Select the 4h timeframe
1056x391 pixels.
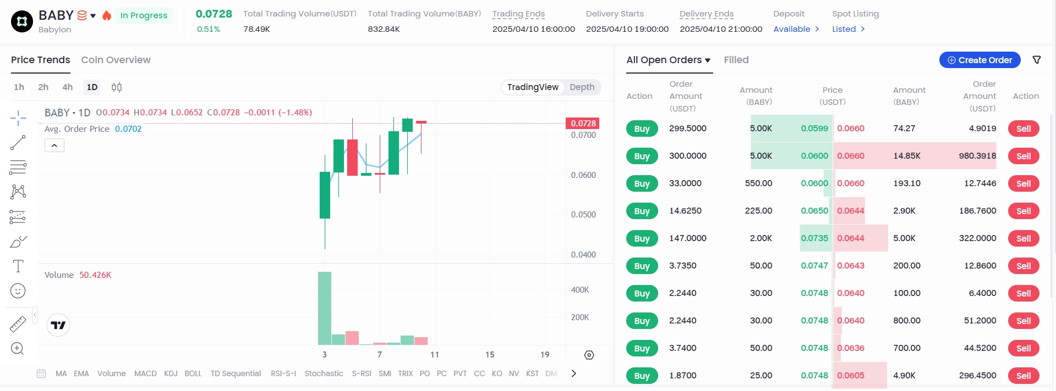pos(68,87)
